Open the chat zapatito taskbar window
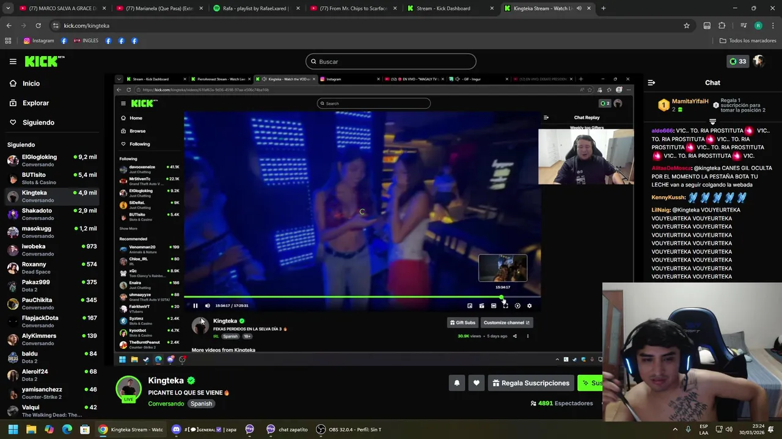The image size is (782, 439). click(x=287, y=429)
